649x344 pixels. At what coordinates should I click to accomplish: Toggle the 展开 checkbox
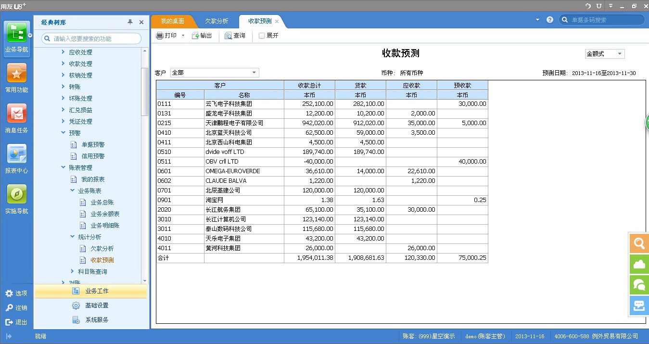point(262,36)
